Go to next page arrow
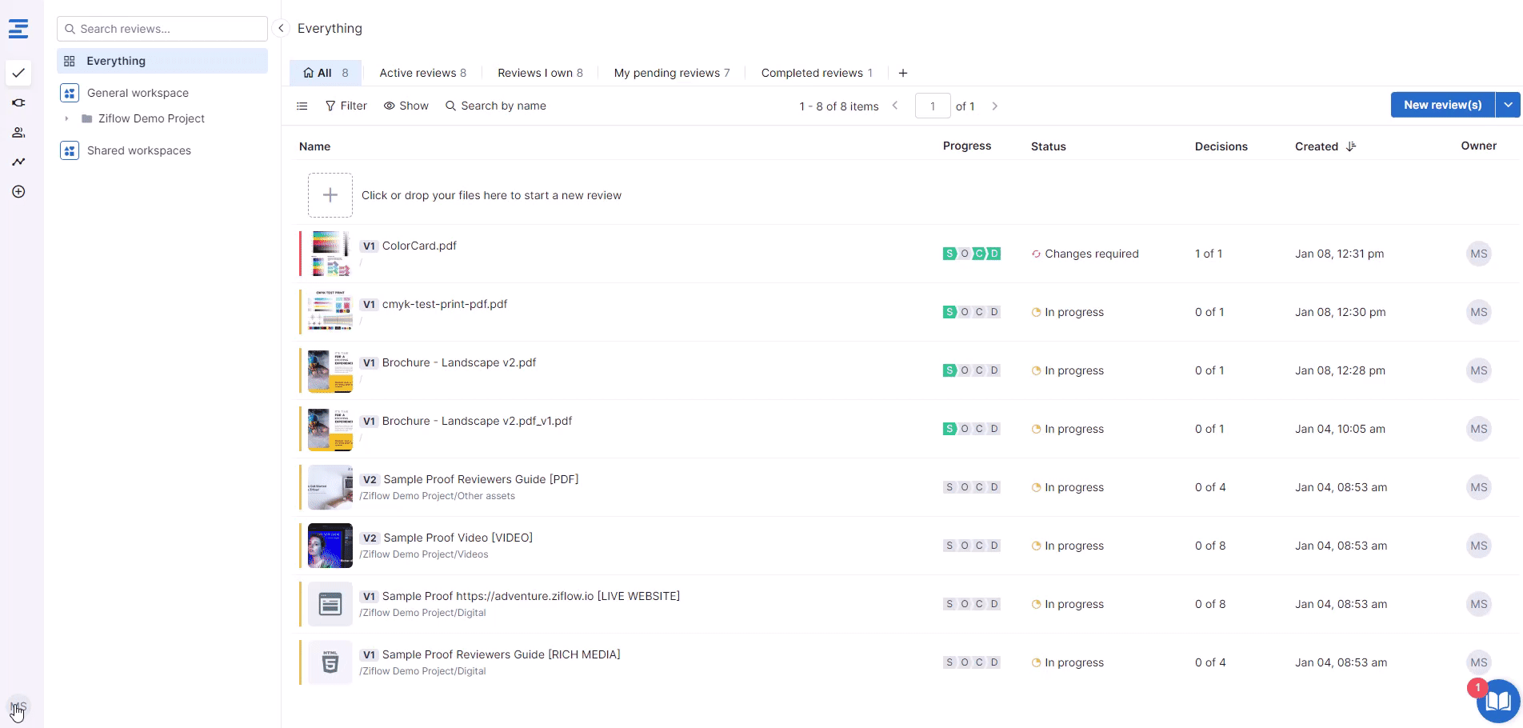The image size is (1523, 728). [994, 106]
